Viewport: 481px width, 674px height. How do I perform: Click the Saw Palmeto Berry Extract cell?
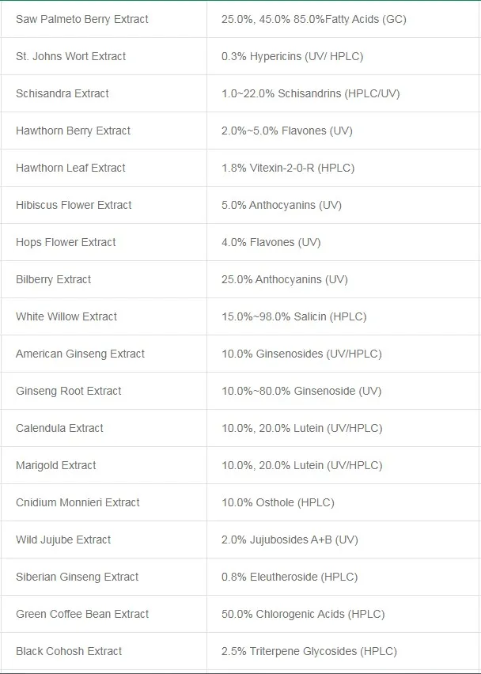coord(81,19)
